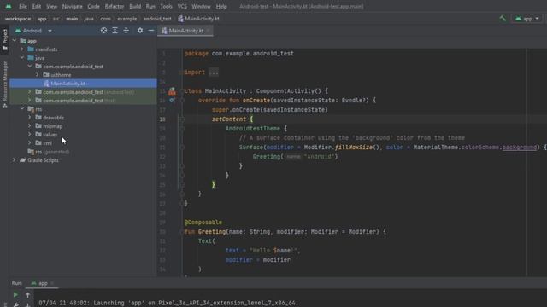
Task: Expand the values folder
Action: tap(30, 135)
